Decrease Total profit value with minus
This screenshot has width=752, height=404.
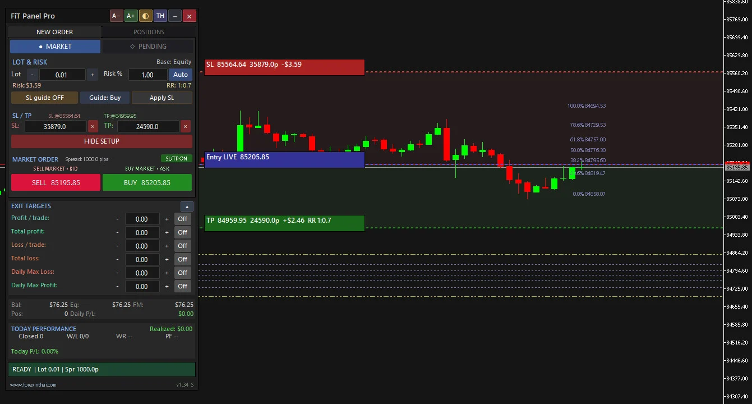point(117,232)
